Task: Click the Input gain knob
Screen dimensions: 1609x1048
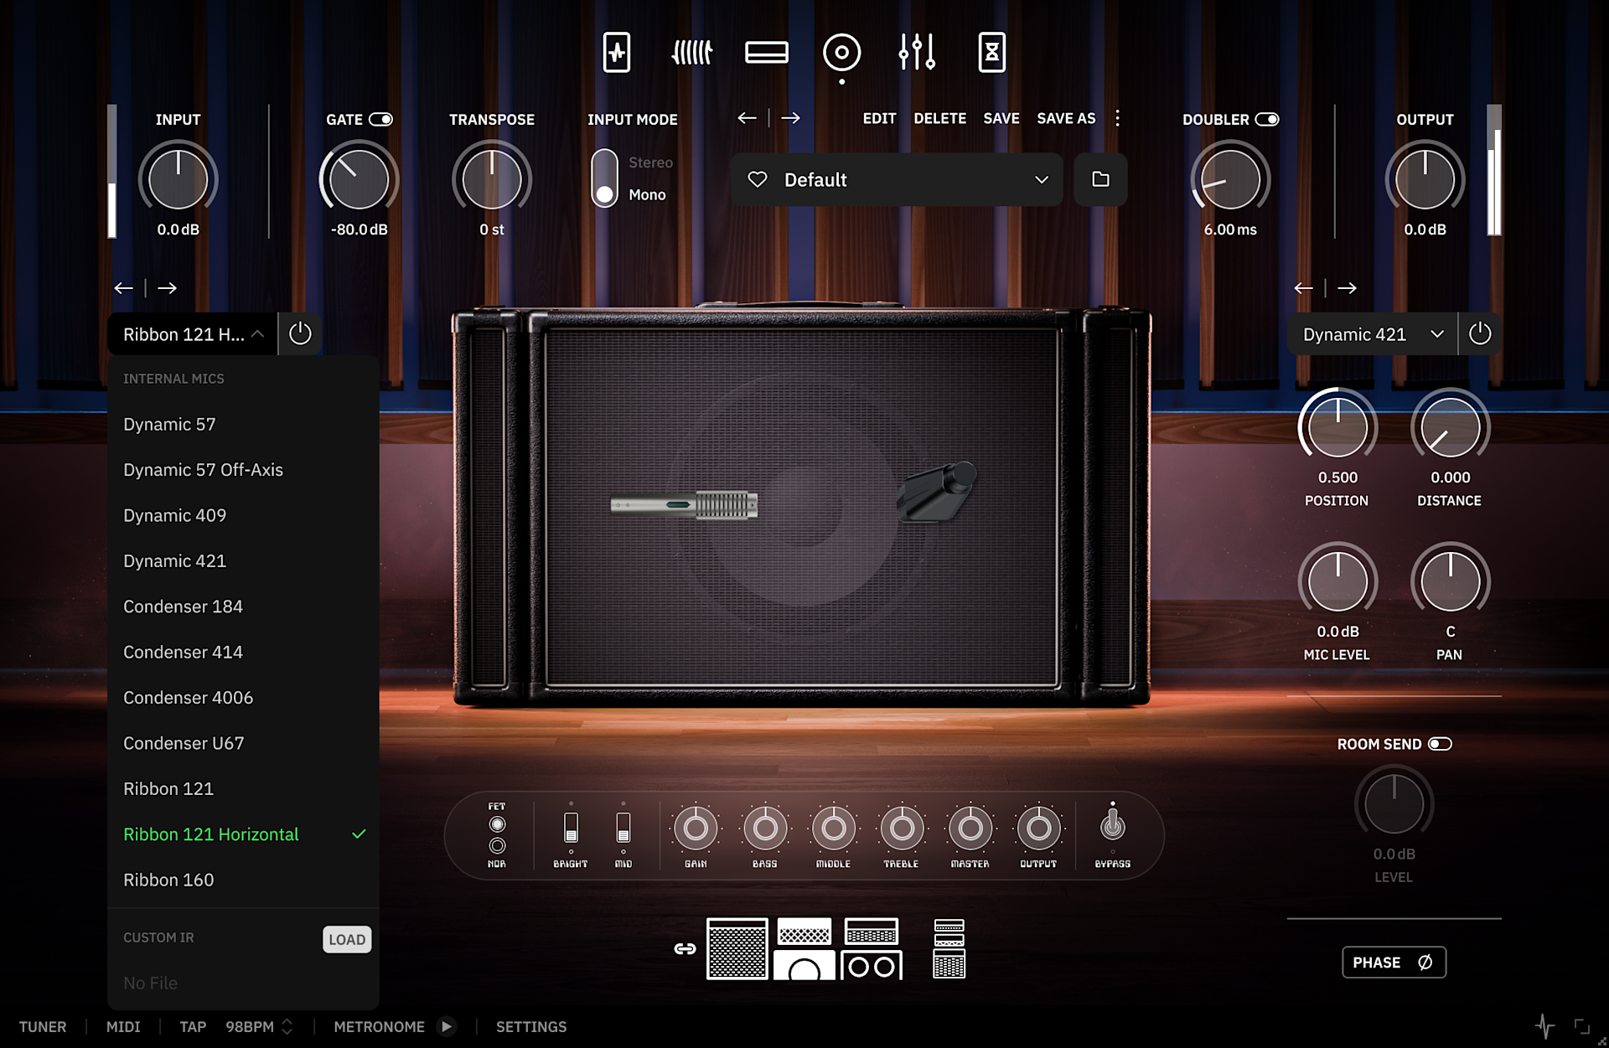Action: [178, 179]
